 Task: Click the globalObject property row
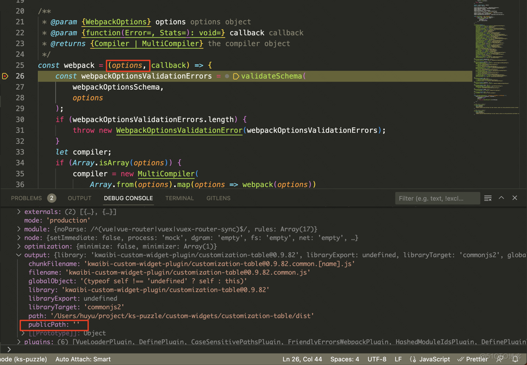(137, 281)
